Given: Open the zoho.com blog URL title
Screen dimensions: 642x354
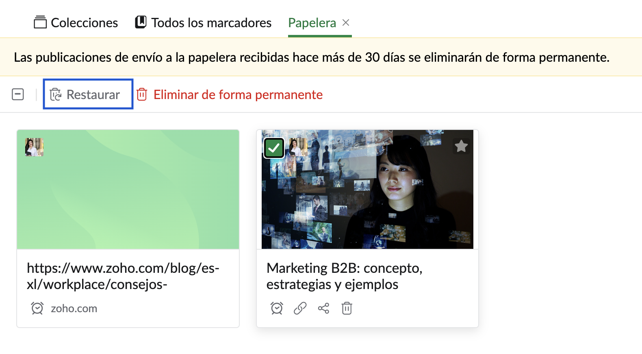Looking at the screenshot, I should click(x=123, y=276).
